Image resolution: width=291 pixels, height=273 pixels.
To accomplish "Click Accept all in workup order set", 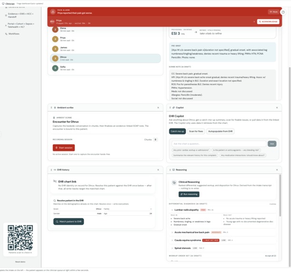I will 271,256.
